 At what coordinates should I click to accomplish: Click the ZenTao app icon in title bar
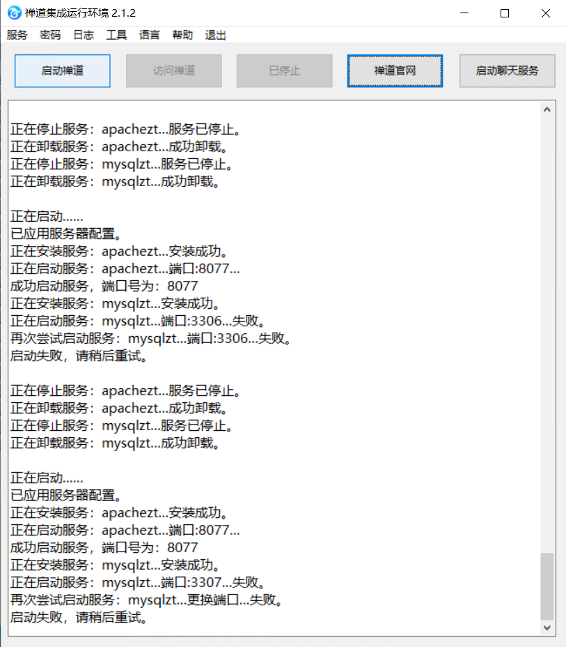point(14,13)
